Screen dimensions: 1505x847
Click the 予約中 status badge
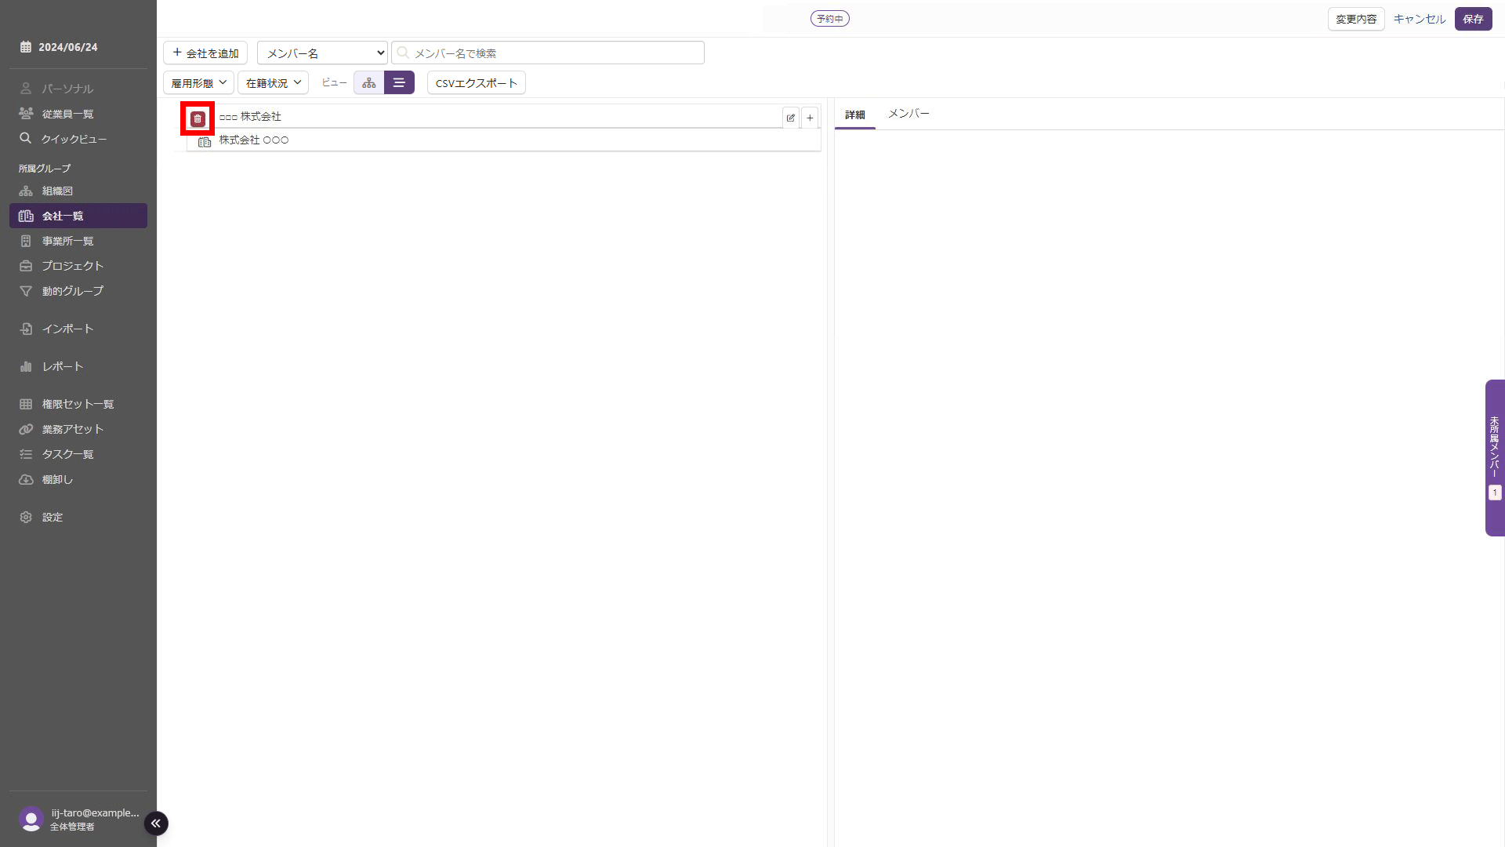tap(830, 19)
